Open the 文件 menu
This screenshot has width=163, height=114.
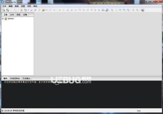point(4,6)
